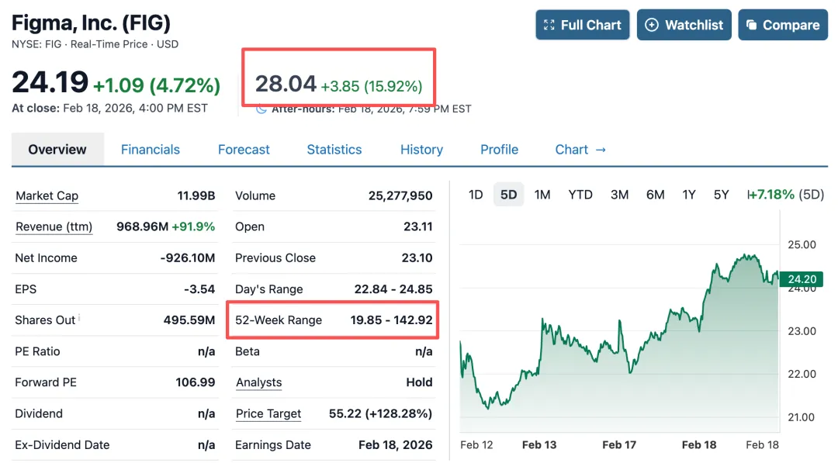The image size is (838, 463).
Task: Switch to the Profile tab
Action: 499,150
